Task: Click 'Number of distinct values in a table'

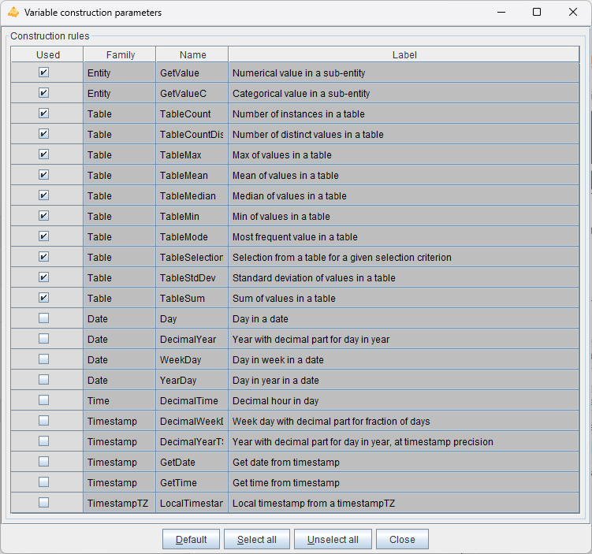Action: [x=307, y=134]
